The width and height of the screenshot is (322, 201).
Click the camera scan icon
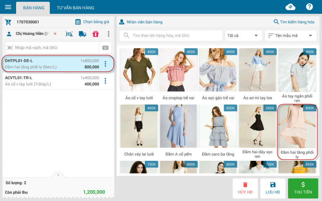(x=105, y=48)
